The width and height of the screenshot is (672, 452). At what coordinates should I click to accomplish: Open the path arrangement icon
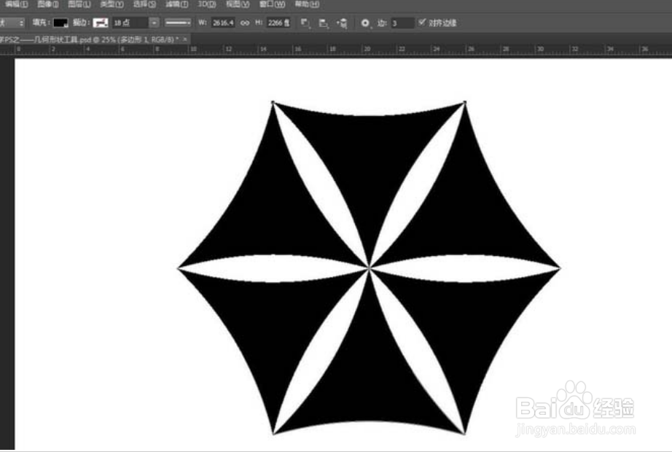tap(342, 23)
